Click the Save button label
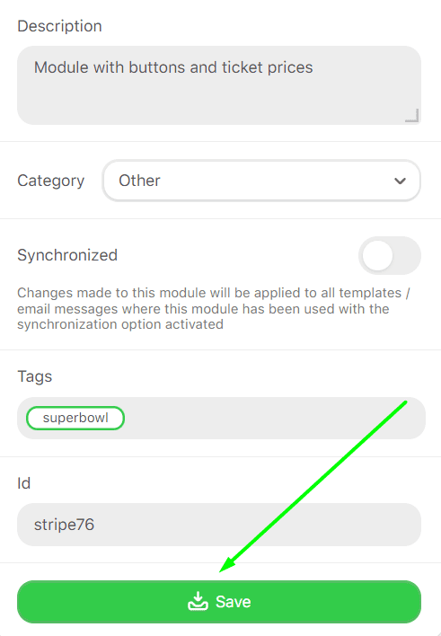The image size is (441, 636). tap(234, 602)
